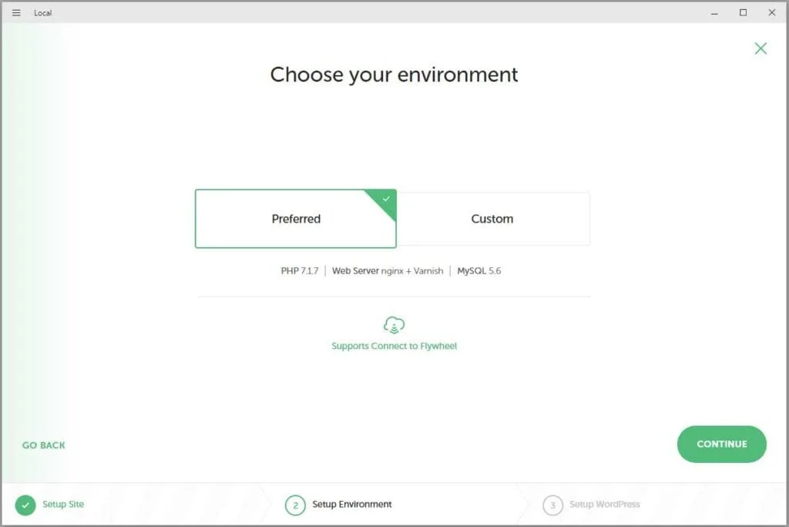Click the green checkmark circle beside Setup Site
Viewport: 789px width, 527px height.
point(25,505)
